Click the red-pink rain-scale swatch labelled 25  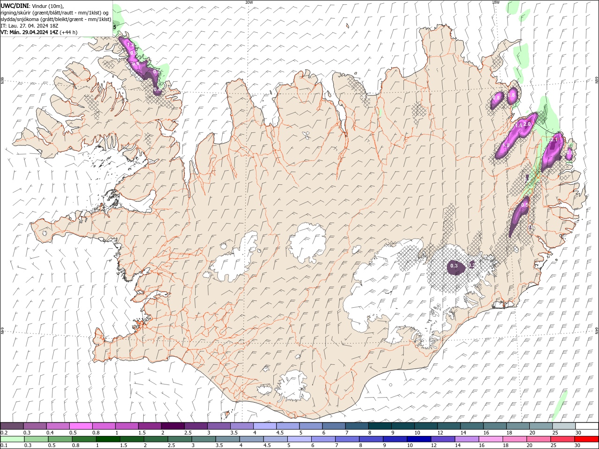(x=562, y=439)
